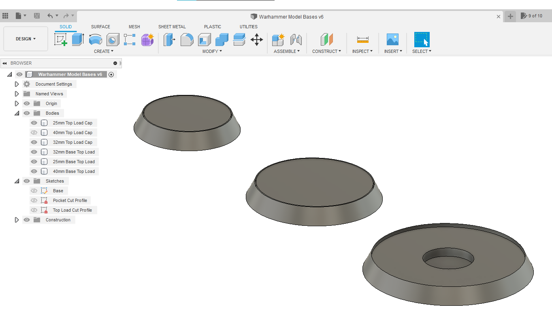
Task: Expand Named Views node
Action: pyautogui.click(x=17, y=94)
